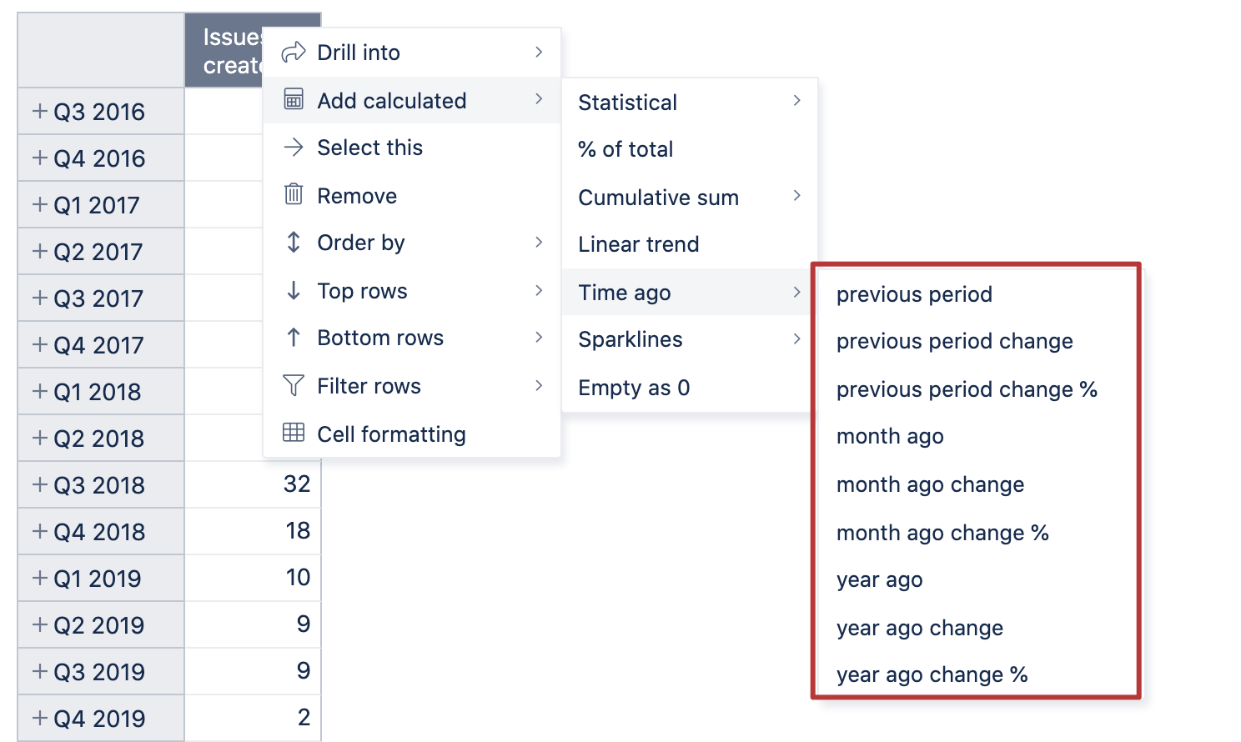
Task: Select Linear trend menu entry
Action: [x=639, y=244]
